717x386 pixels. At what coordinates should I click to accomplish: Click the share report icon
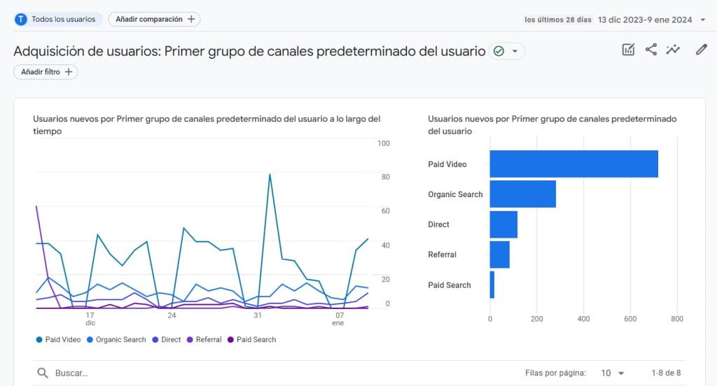click(x=650, y=50)
